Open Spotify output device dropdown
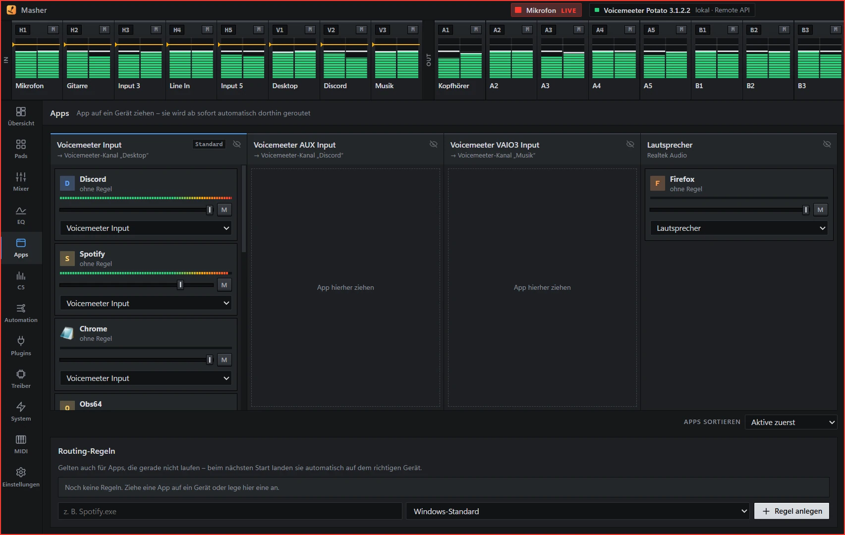This screenshot has width=845, height=535. click(146, 303)
